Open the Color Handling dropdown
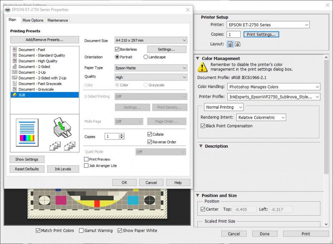Viewport: 333px width, 244px height. pos(274,87)
